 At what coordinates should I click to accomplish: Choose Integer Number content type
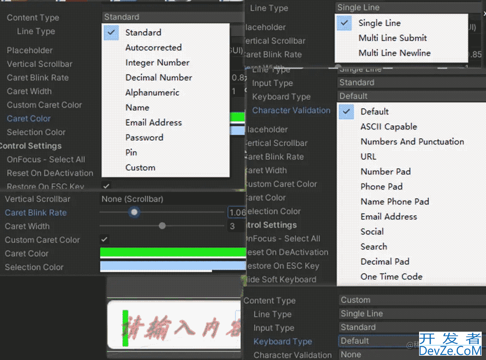pos(157,63)
